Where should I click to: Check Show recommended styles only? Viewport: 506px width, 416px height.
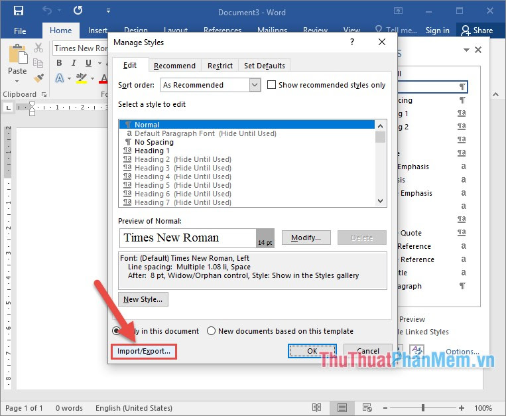(272, 85)
